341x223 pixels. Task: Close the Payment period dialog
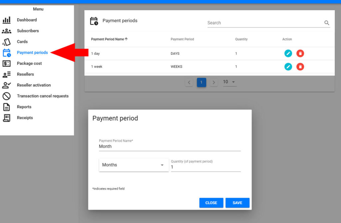(x=211, y=202)
